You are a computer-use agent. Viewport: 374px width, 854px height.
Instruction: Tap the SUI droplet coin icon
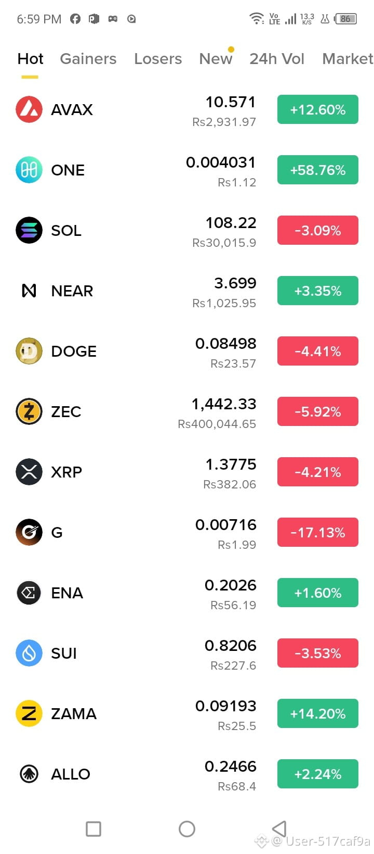click(x=29, y=653)
